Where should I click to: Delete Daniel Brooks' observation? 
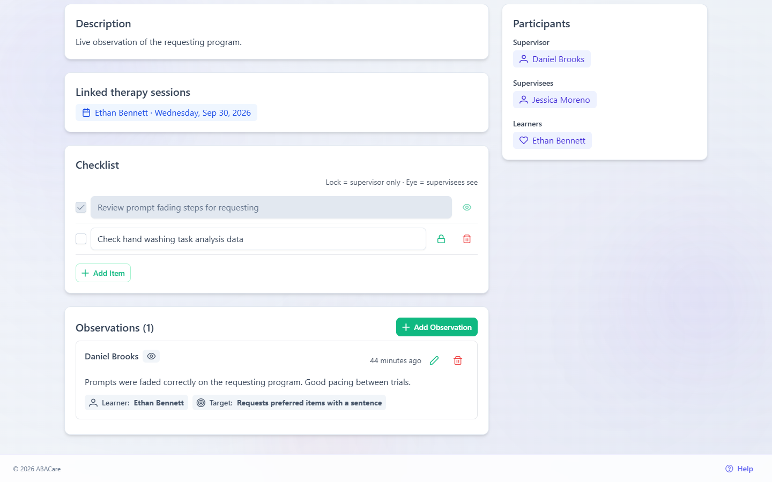pos(458,360)
